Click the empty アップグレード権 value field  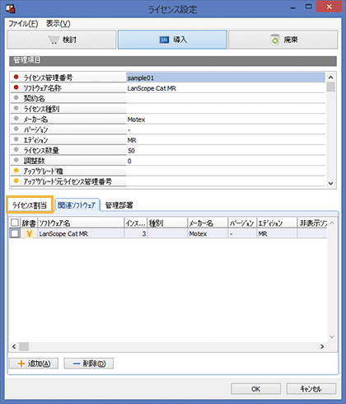click(226, 171)
